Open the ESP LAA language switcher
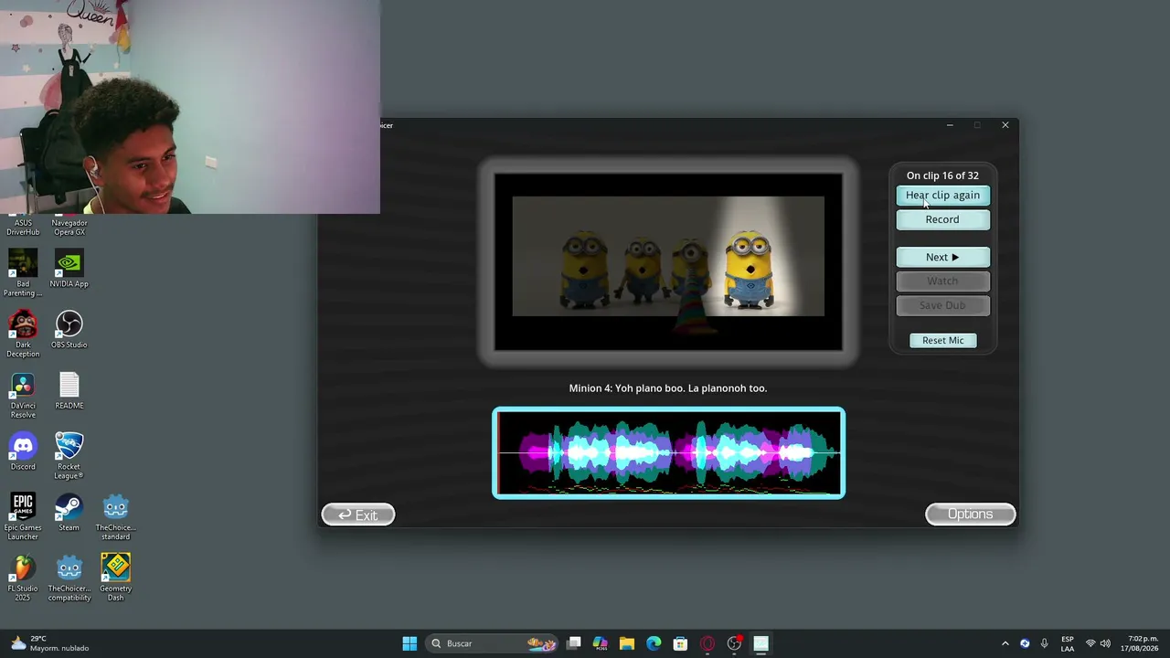 click(1068, 643)
